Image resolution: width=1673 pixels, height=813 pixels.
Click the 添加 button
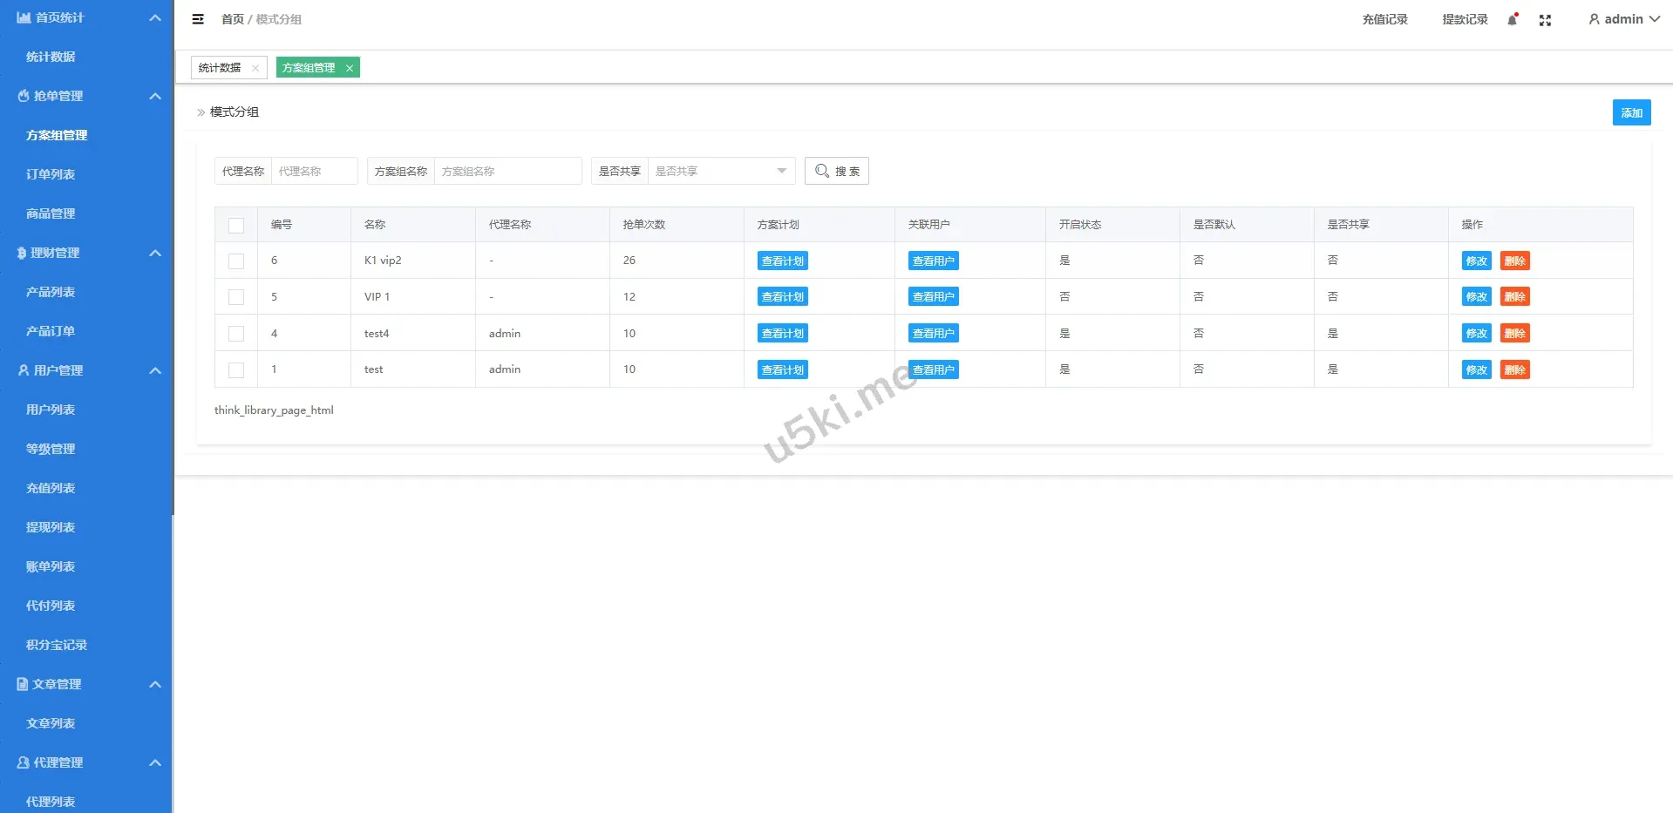[x=1631, y=112]
